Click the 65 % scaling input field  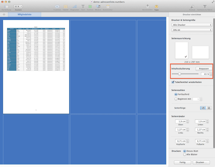[205, 74]
